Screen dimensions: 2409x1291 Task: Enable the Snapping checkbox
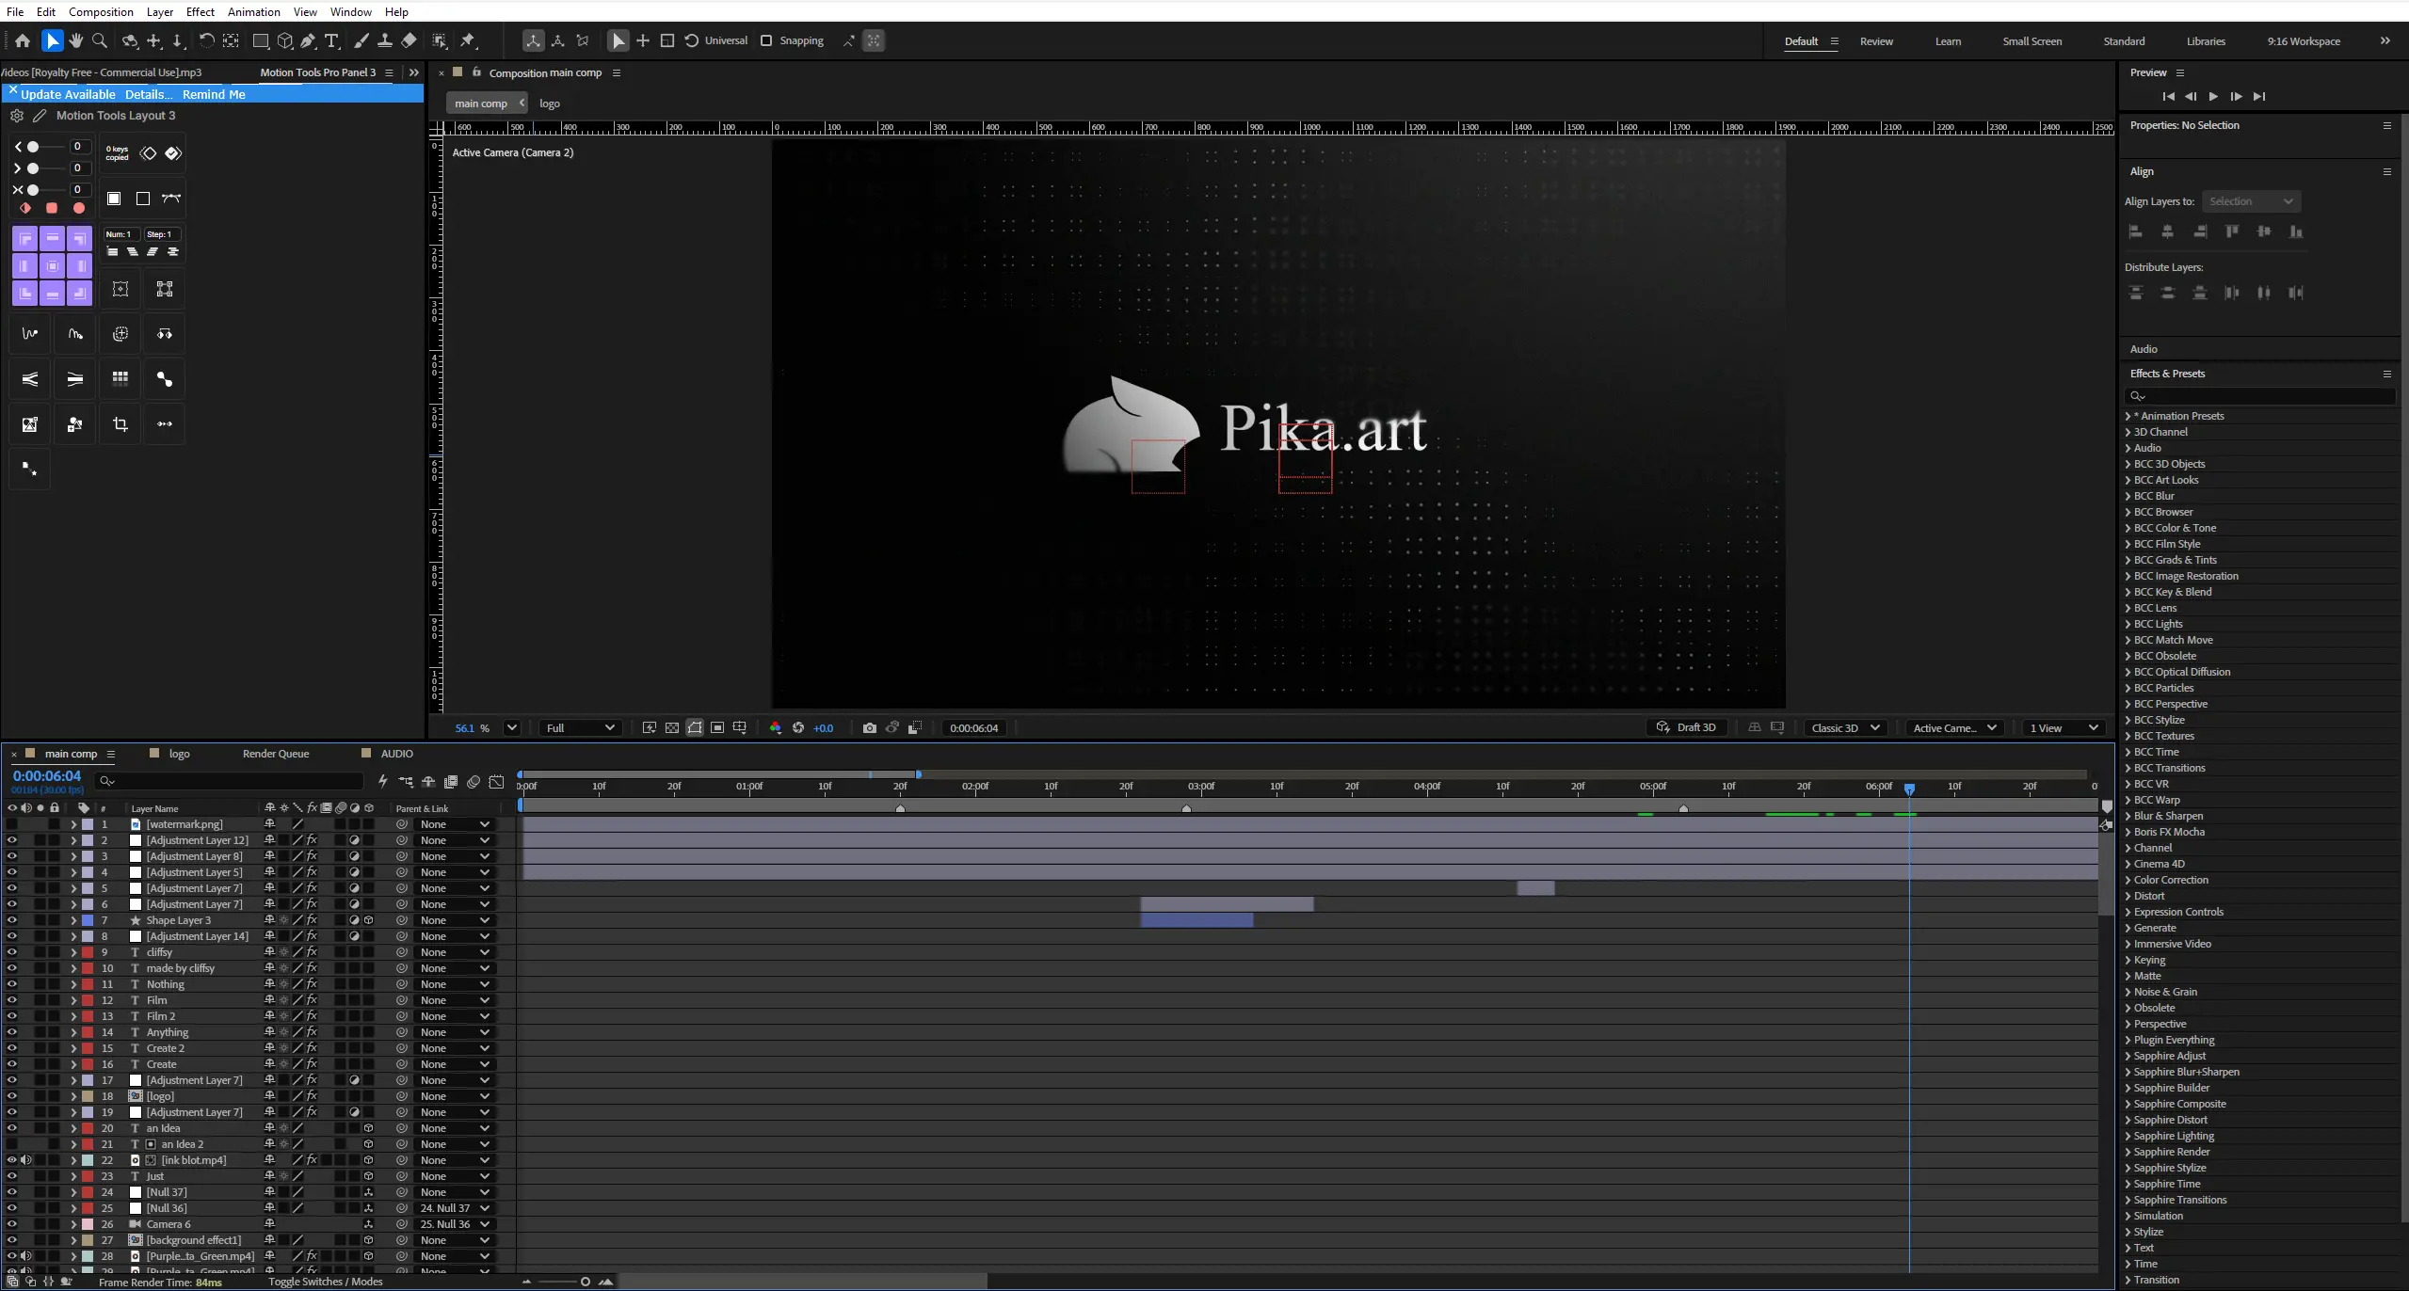pyautogui.click(x=766, y=40)
